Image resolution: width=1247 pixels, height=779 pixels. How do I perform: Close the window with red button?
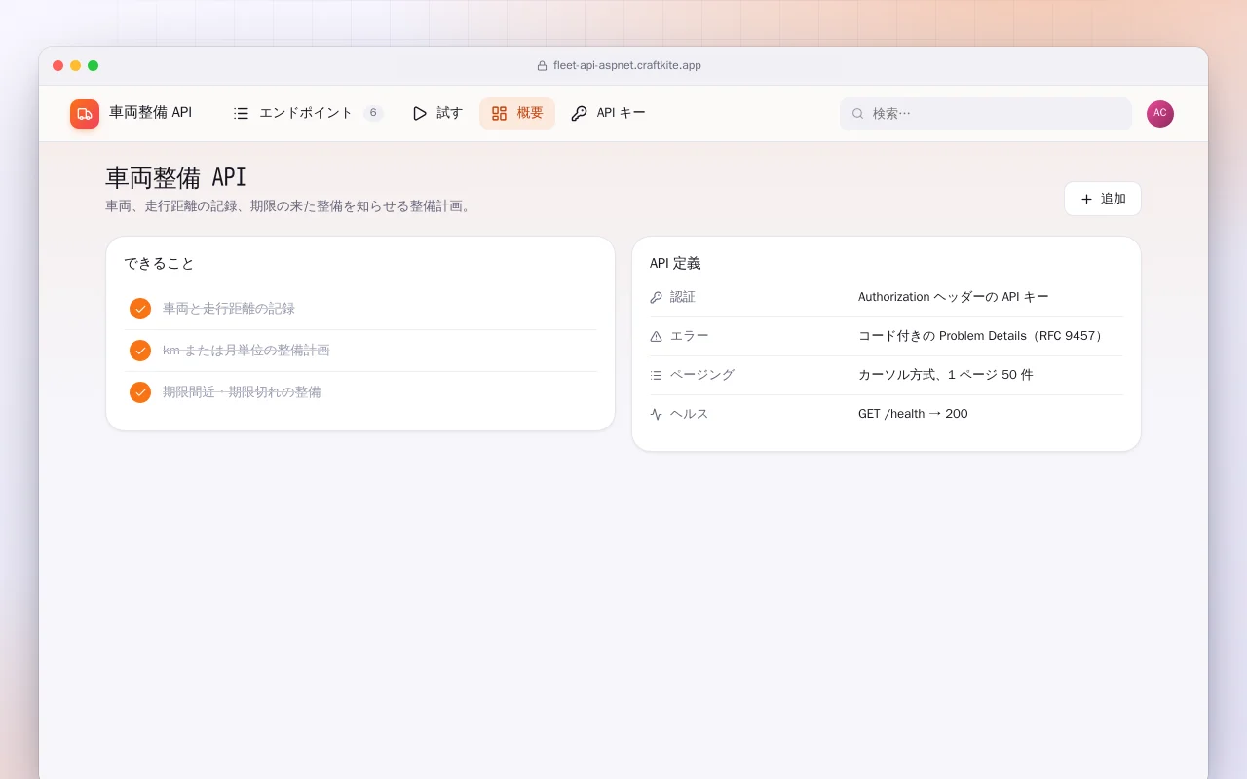pos(58,66)
